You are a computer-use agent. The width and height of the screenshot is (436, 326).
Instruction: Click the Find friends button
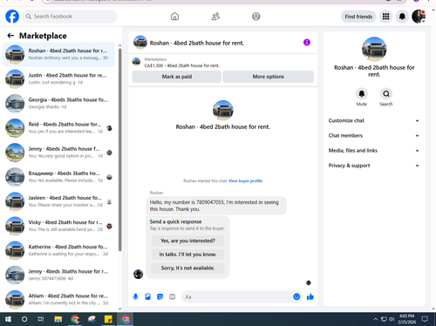point(358,17)
